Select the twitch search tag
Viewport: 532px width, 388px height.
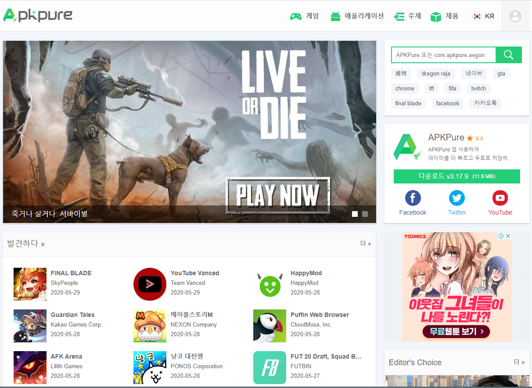[x=478, y=88]
